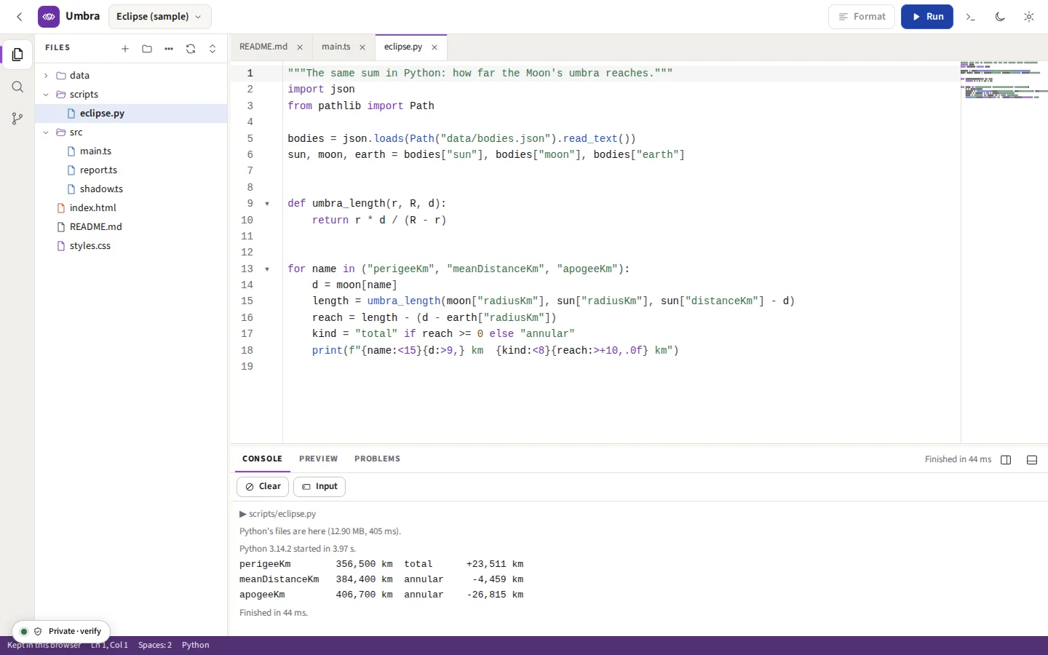Open the Problems panel tab
Viewport: 1048px width, 655px height.
(378, 459)
